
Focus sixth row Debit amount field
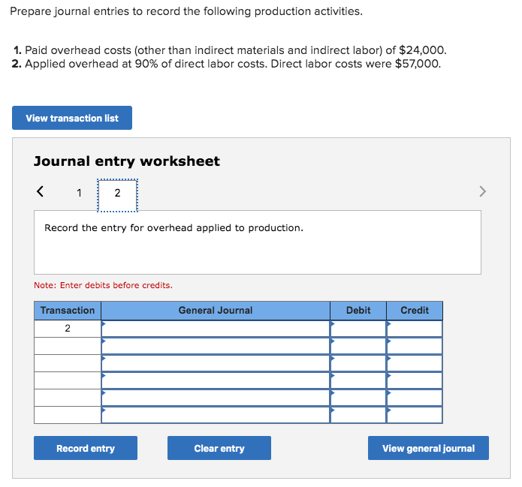coord(358,415)
